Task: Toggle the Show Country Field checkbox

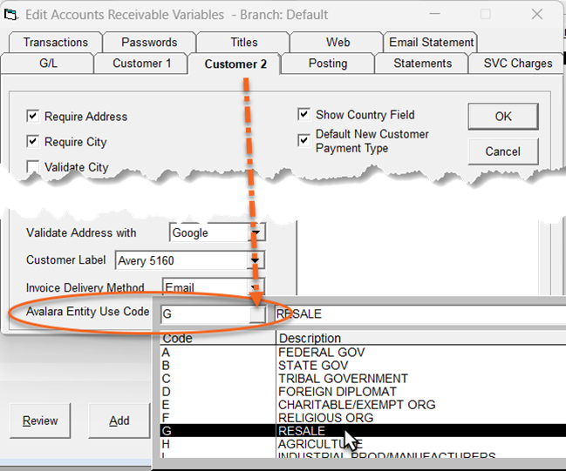Action: [304, 115]
